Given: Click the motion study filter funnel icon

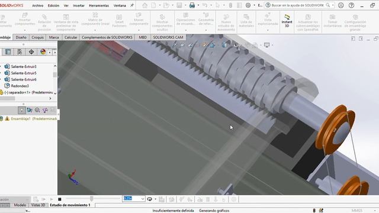Looking at the screenshot, I should [21, 111].
